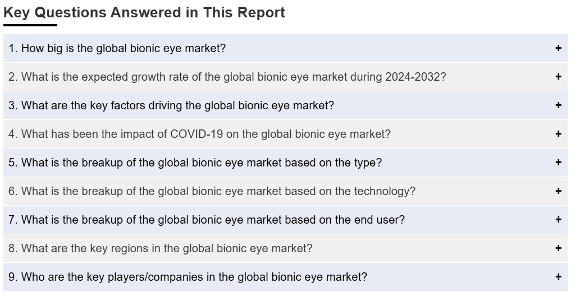Screen dimensions: 571x292
Task: Click the black underline below the heading
Action: coord(30,25)
